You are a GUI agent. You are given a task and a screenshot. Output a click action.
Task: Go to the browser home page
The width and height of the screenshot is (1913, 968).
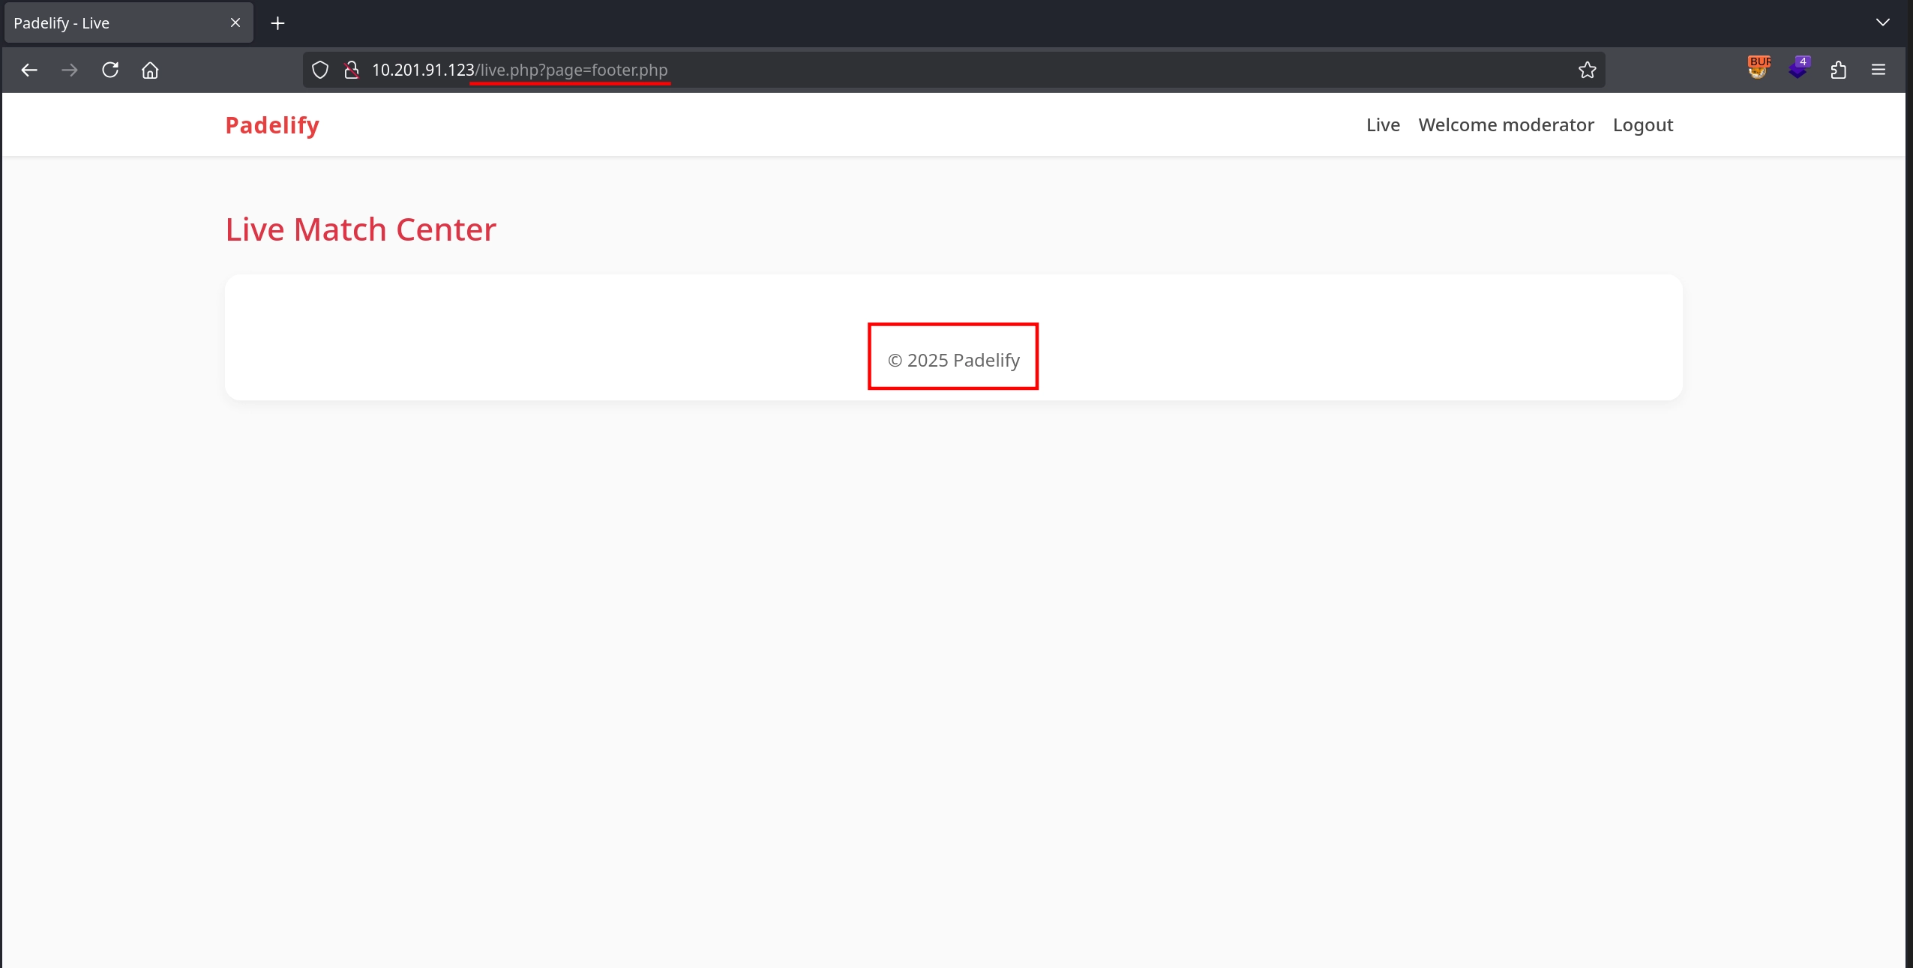(x=150, y=70)
